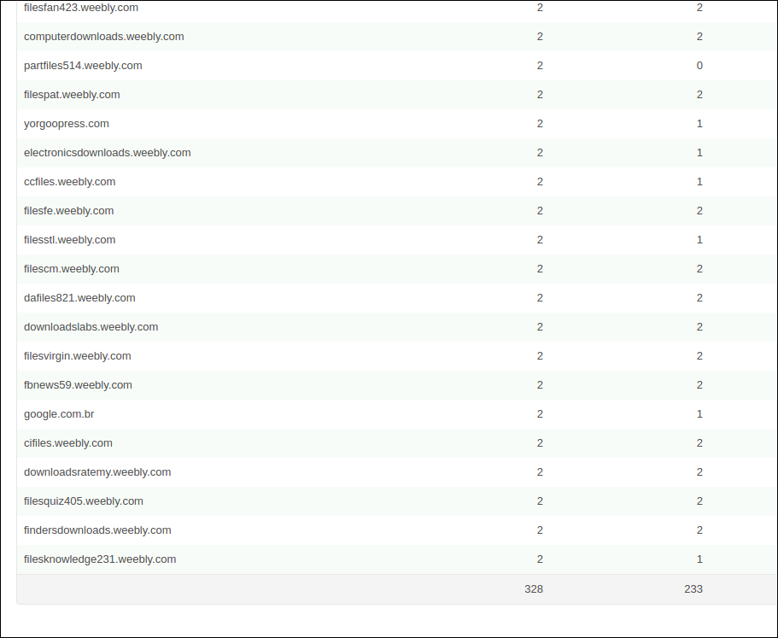
Task: Click downloadsratemy.weebly.com domain
Action: pos(97,472)
